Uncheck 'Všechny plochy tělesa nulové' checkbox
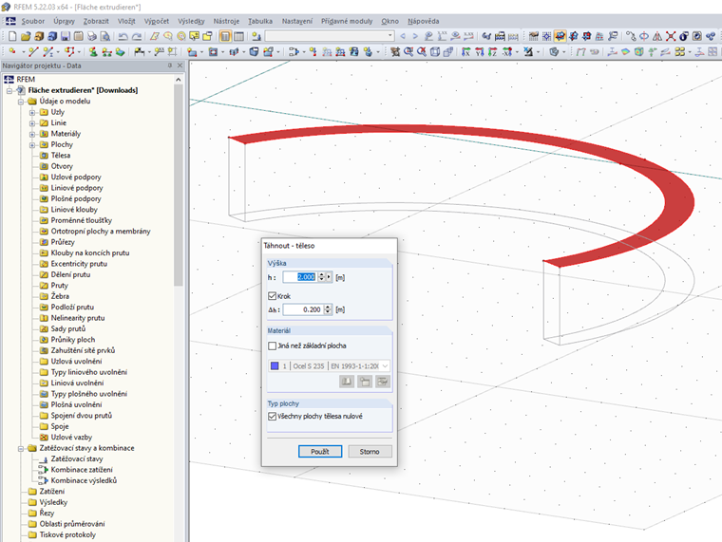The image size is (722, 542). [x=272, y=416]
